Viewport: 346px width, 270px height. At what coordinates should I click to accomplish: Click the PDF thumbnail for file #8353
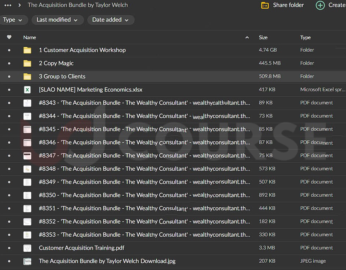click(27, 235)
